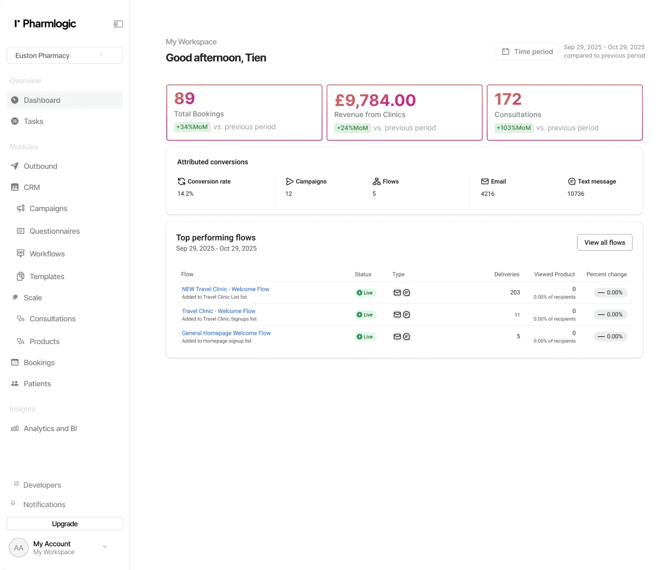Click the Dashboard pie-chart icon
The height and width of the screenshot is (570, 663).
(15, 100)
